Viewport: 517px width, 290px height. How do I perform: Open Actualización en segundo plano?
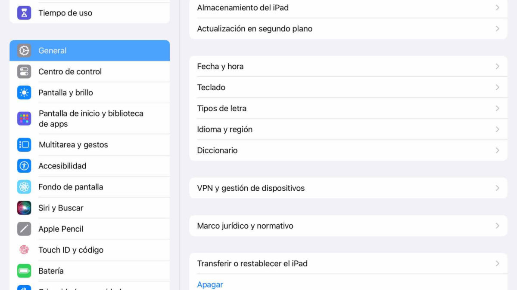(x=348, y=29)
